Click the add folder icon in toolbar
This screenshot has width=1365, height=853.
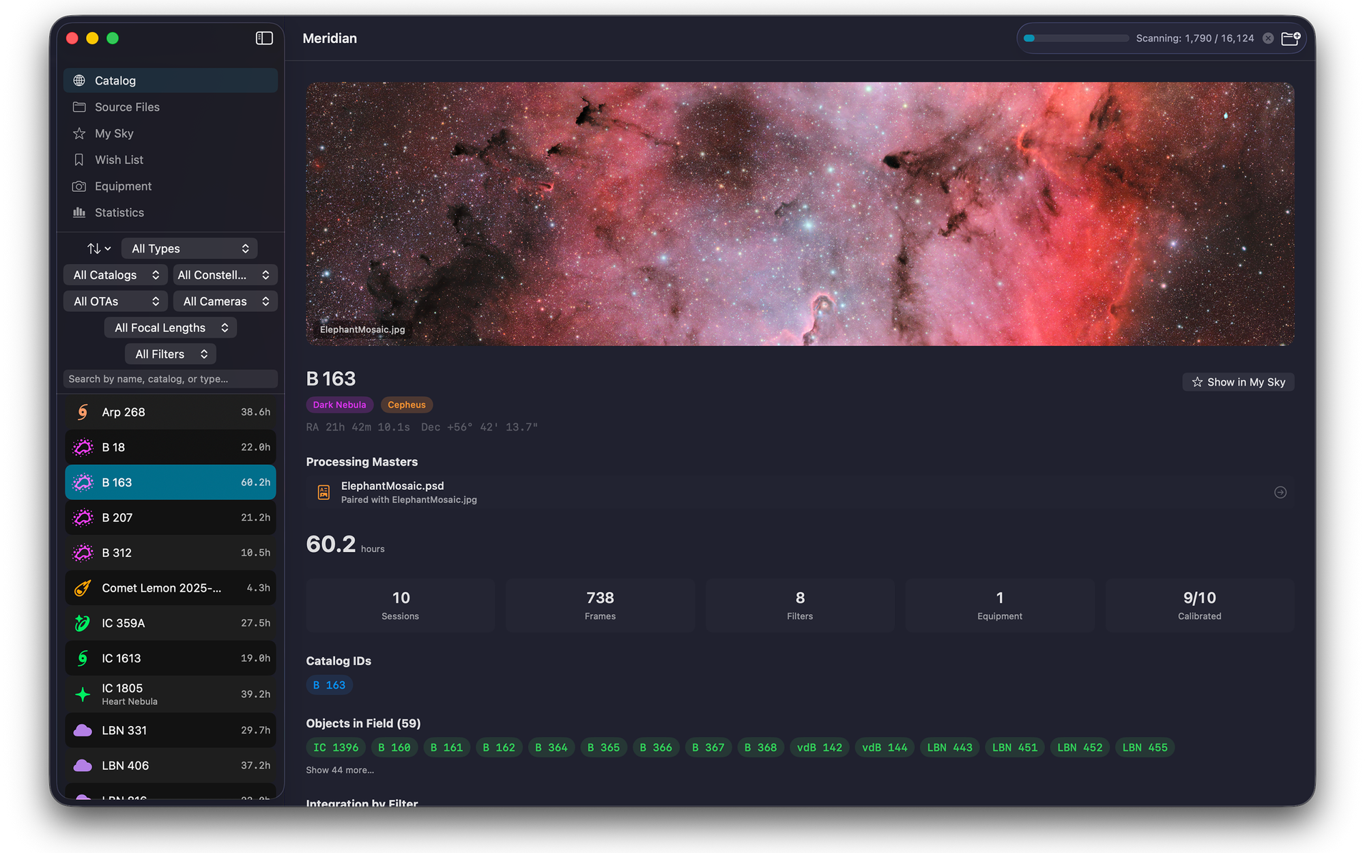point(1291,38)
